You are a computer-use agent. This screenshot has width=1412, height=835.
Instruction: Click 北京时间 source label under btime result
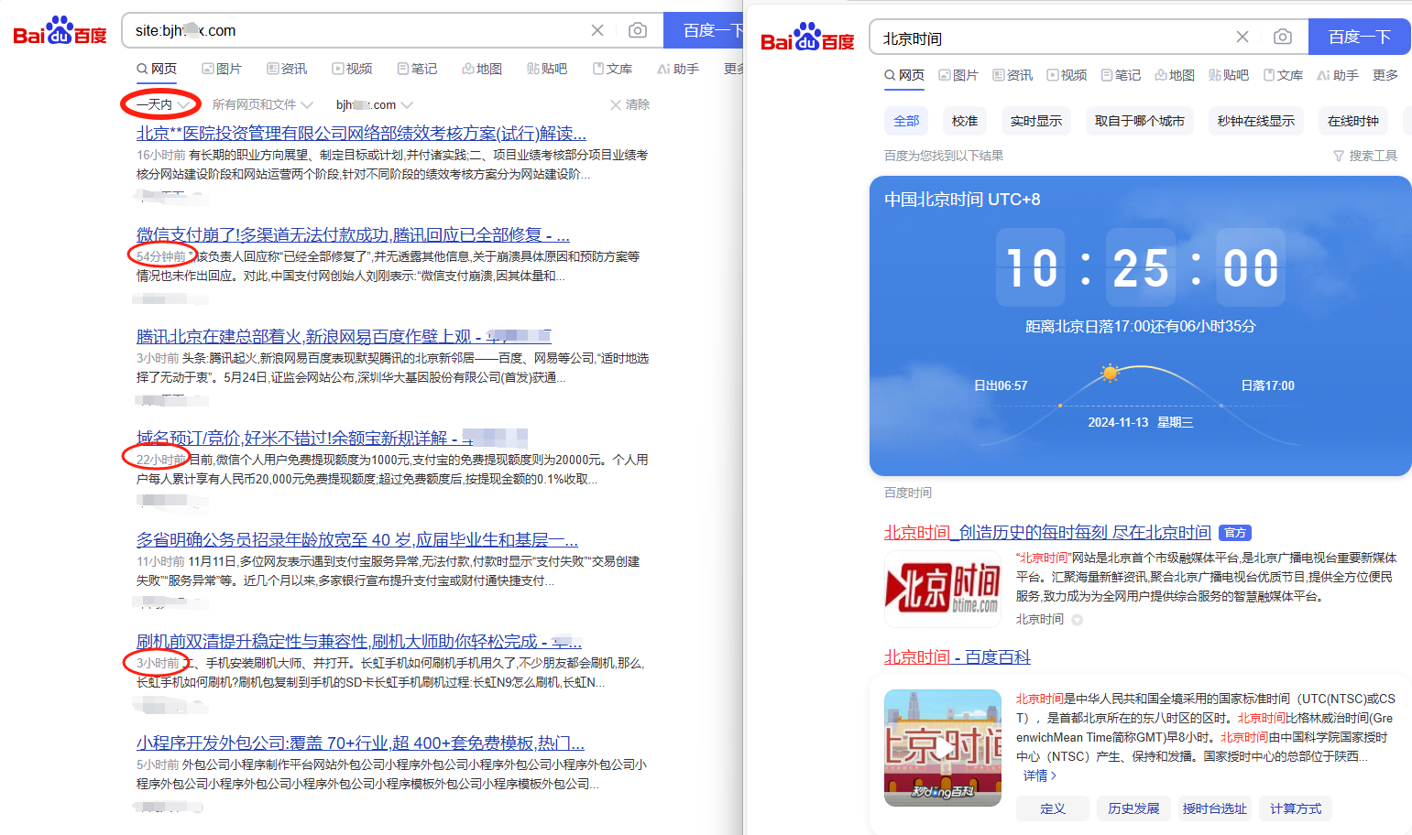pos(1040,619)
